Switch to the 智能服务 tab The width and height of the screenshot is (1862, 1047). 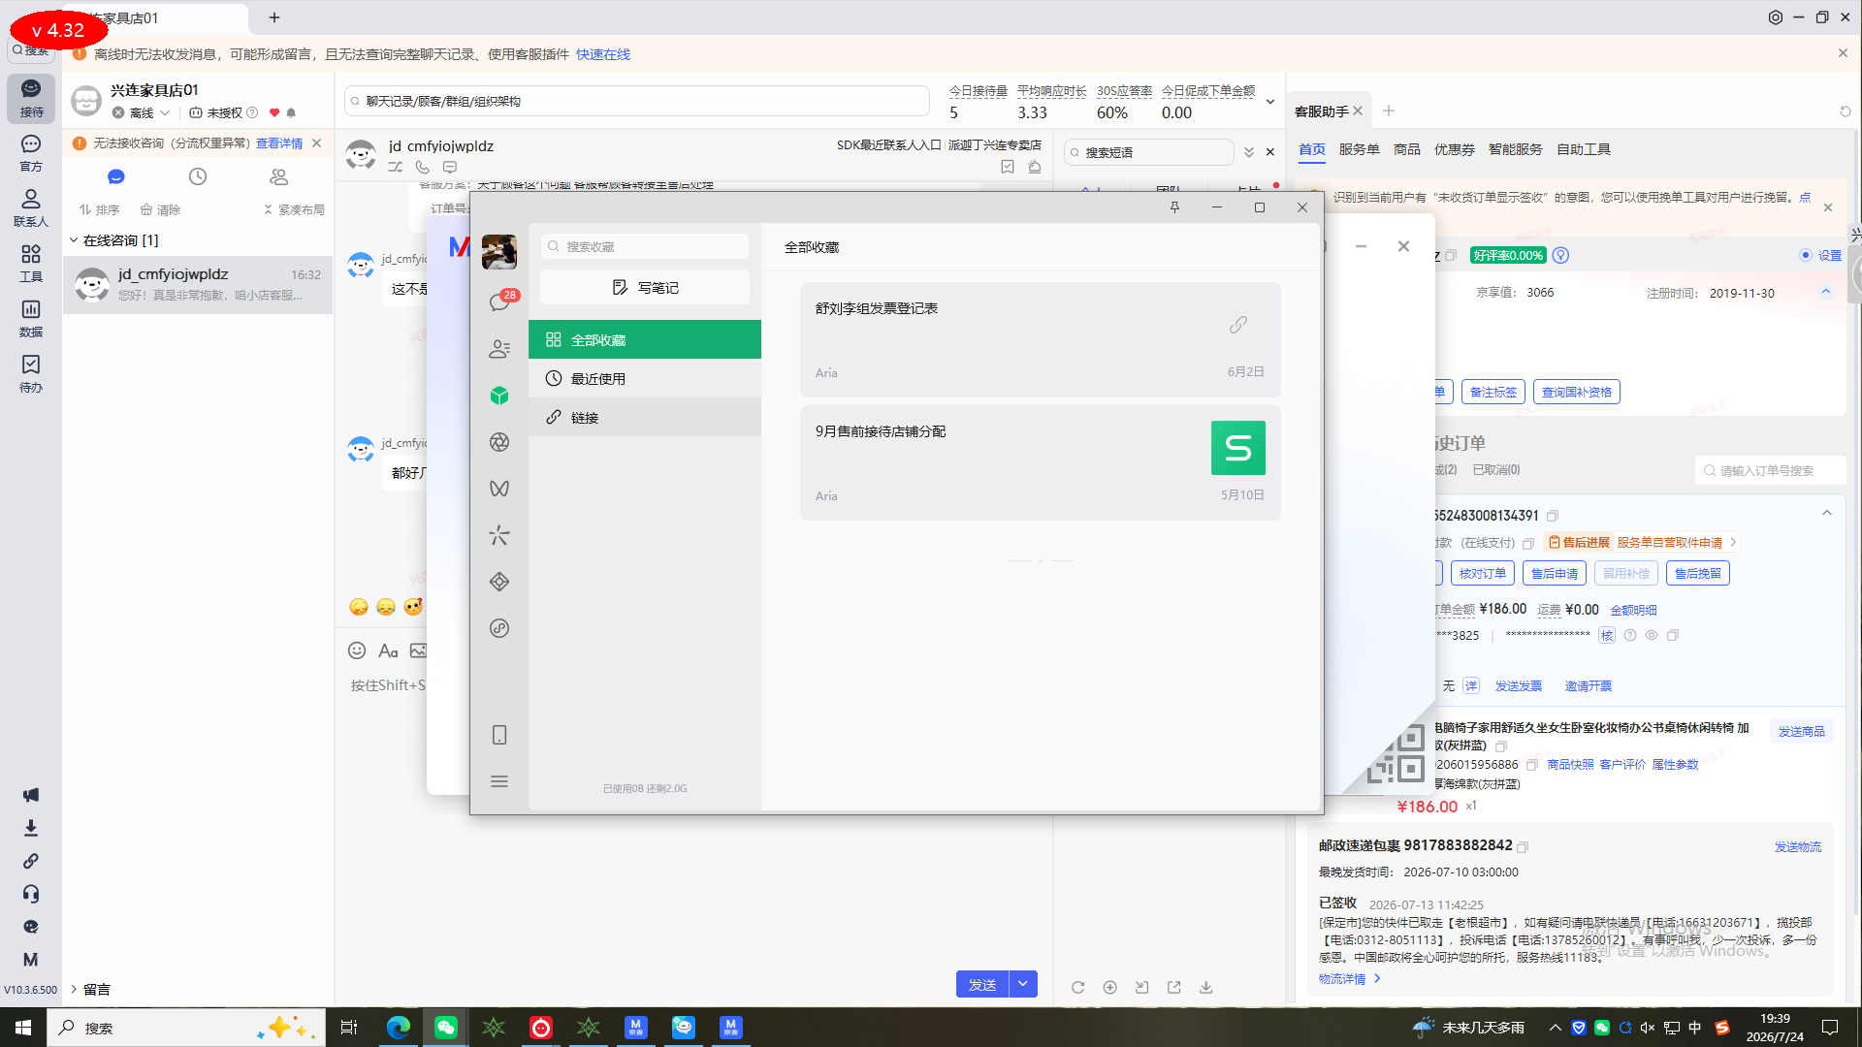(x=1515, y=149)
